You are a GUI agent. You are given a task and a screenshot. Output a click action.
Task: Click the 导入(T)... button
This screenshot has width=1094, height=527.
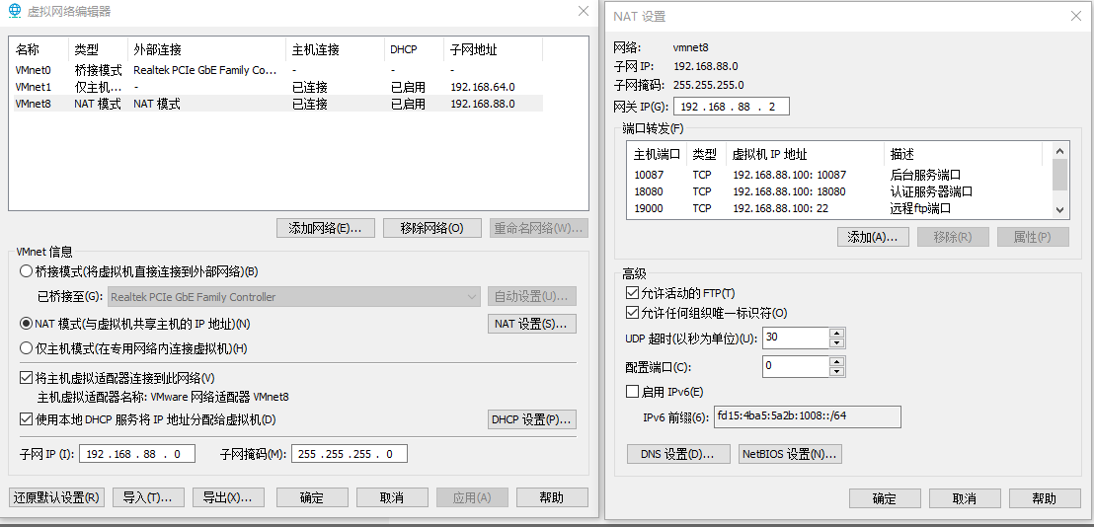(x=148, y=497)
